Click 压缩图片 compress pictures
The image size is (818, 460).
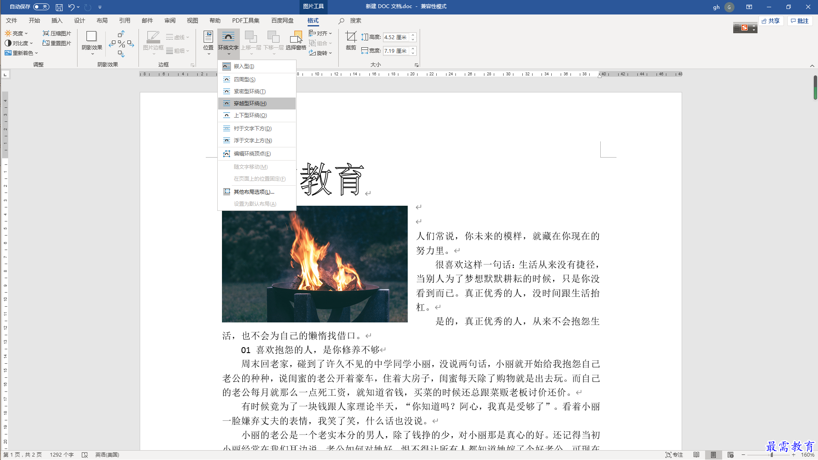pos(57,33)
